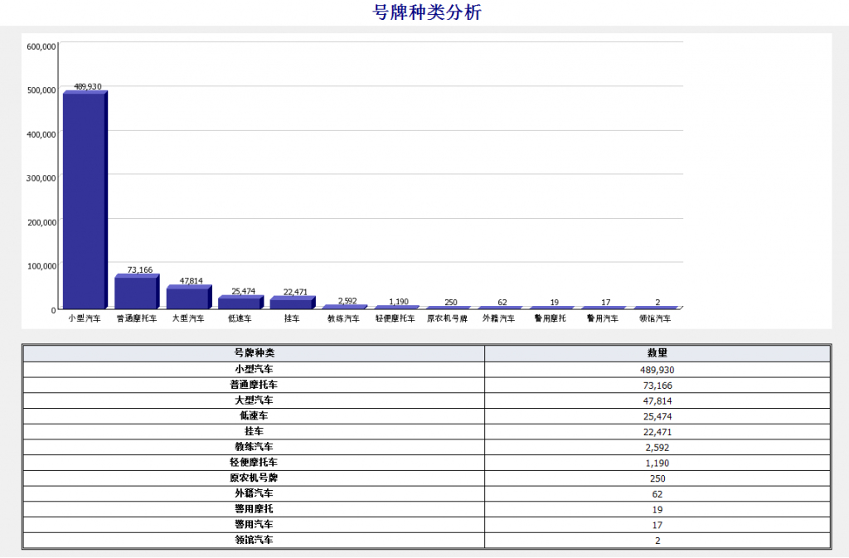Click the 外籍汽车 cell in the table

pyautogui.click(x=254, y=493)
